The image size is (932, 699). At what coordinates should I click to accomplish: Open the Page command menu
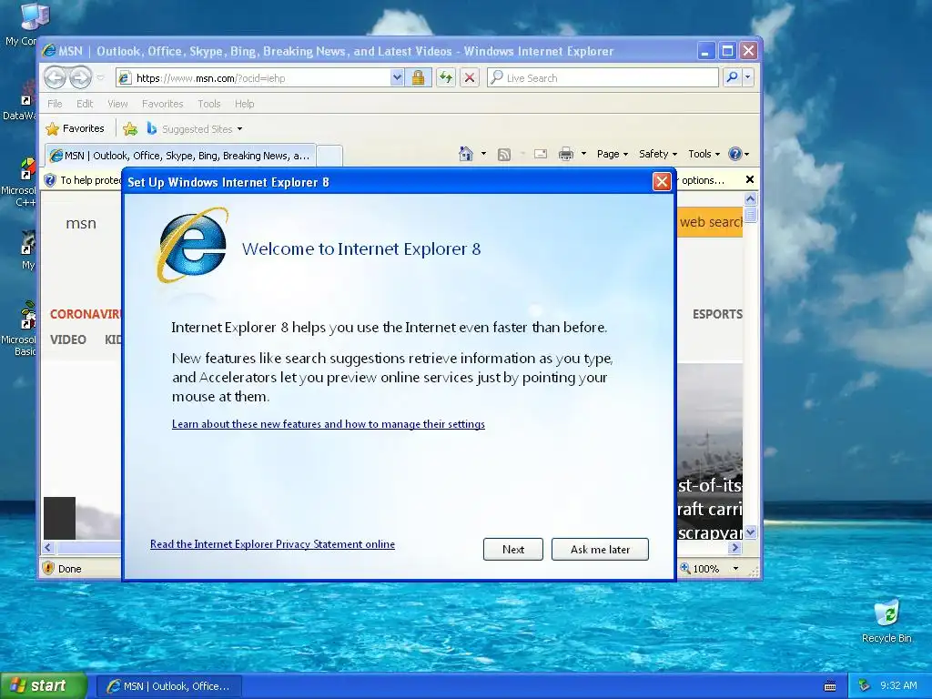[613, 154]
